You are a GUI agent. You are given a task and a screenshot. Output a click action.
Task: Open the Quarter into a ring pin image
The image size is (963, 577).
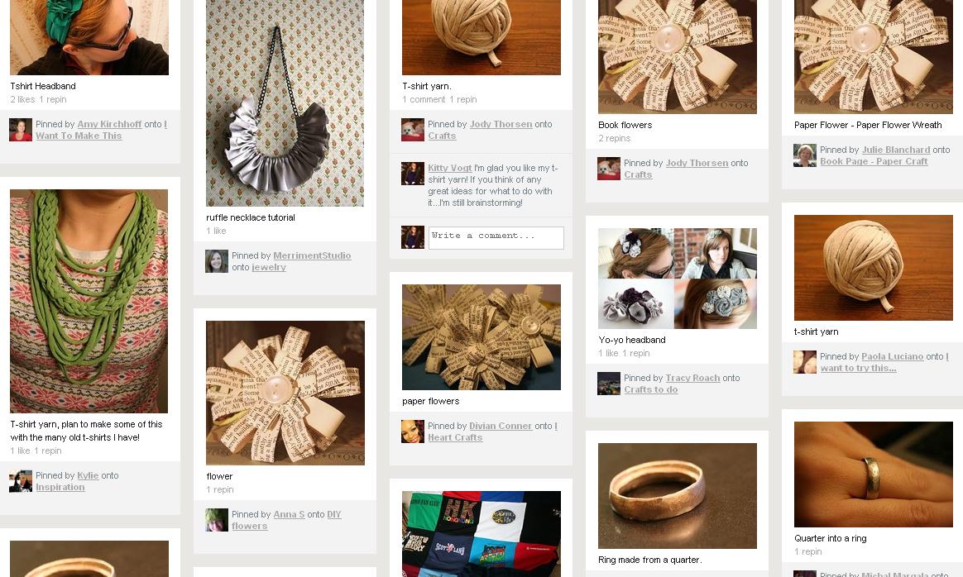874,474
